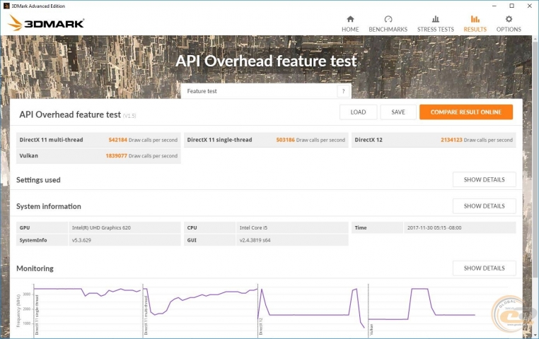Image resolution: width=539 pixels, height=339 pixels.
Task: Select the DirectX 12 result tile
Action: [x=433, y=140]
